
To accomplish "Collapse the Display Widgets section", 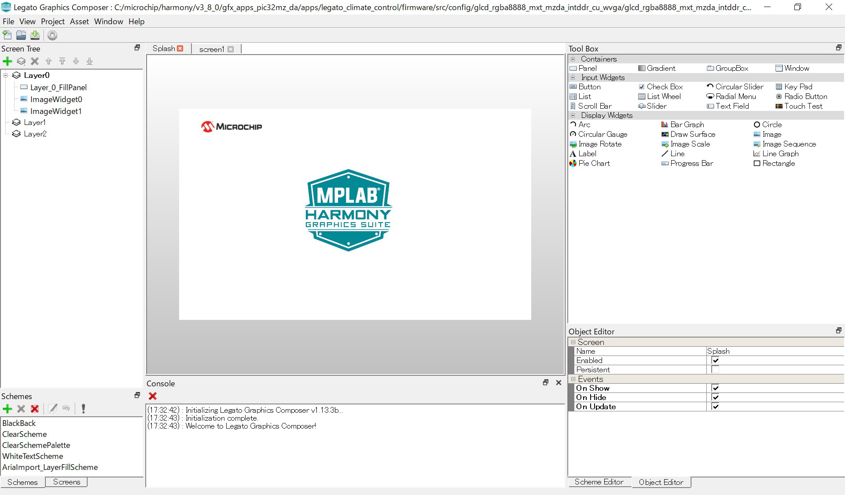I will [573, 115].
